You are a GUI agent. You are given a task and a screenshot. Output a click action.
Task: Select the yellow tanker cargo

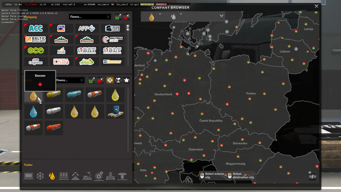54,95
